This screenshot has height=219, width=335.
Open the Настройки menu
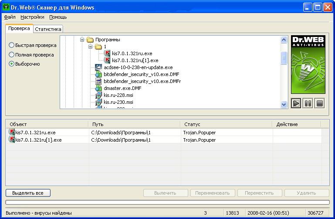tap(33, 17)
